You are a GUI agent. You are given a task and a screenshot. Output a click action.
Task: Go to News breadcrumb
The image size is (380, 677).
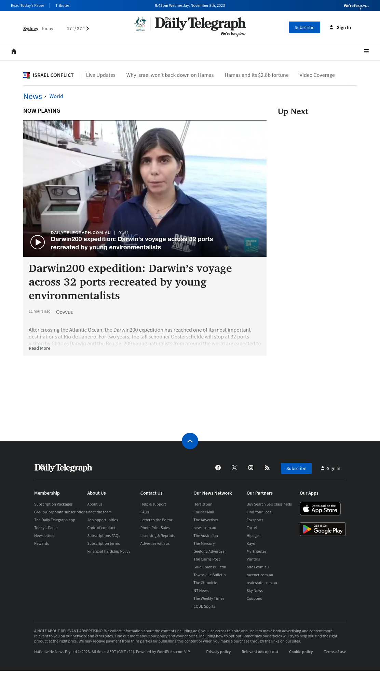[32, 96]
